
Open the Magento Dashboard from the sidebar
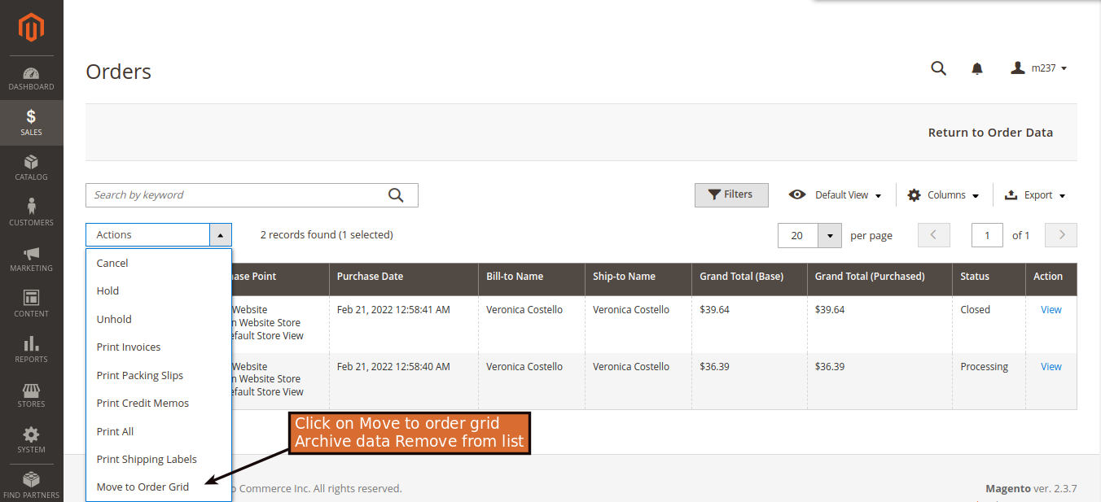pos(31,77)
